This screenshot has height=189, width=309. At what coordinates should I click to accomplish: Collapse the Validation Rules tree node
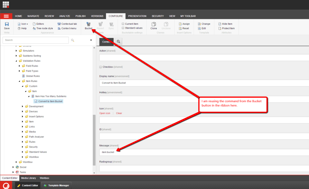[x=16, y=61]
